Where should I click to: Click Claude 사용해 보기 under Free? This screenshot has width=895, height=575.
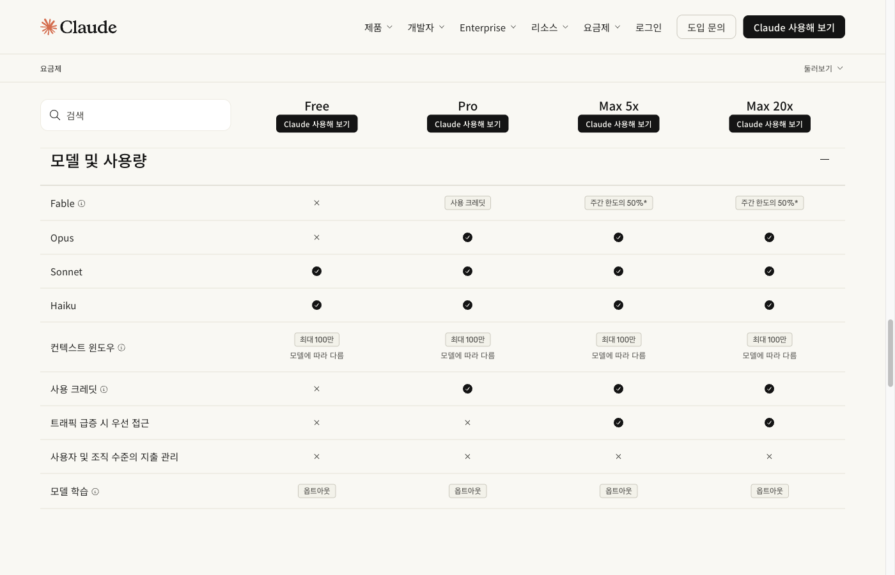pyautogui.click(x=316, y=124)
